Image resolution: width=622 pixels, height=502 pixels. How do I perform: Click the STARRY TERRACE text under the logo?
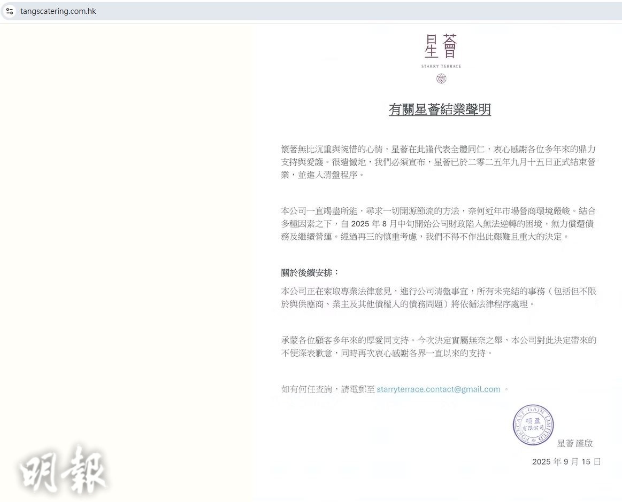[441, 66]
